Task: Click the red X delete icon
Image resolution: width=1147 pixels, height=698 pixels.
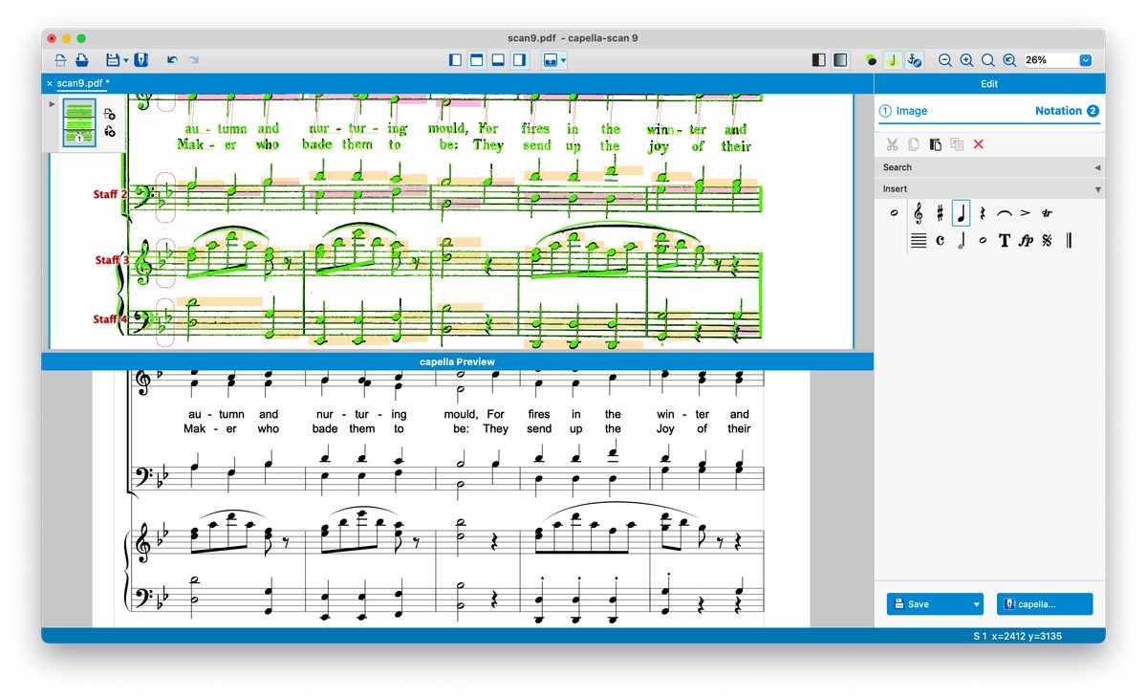Action: pyautogui.click(x=978, y=144)
